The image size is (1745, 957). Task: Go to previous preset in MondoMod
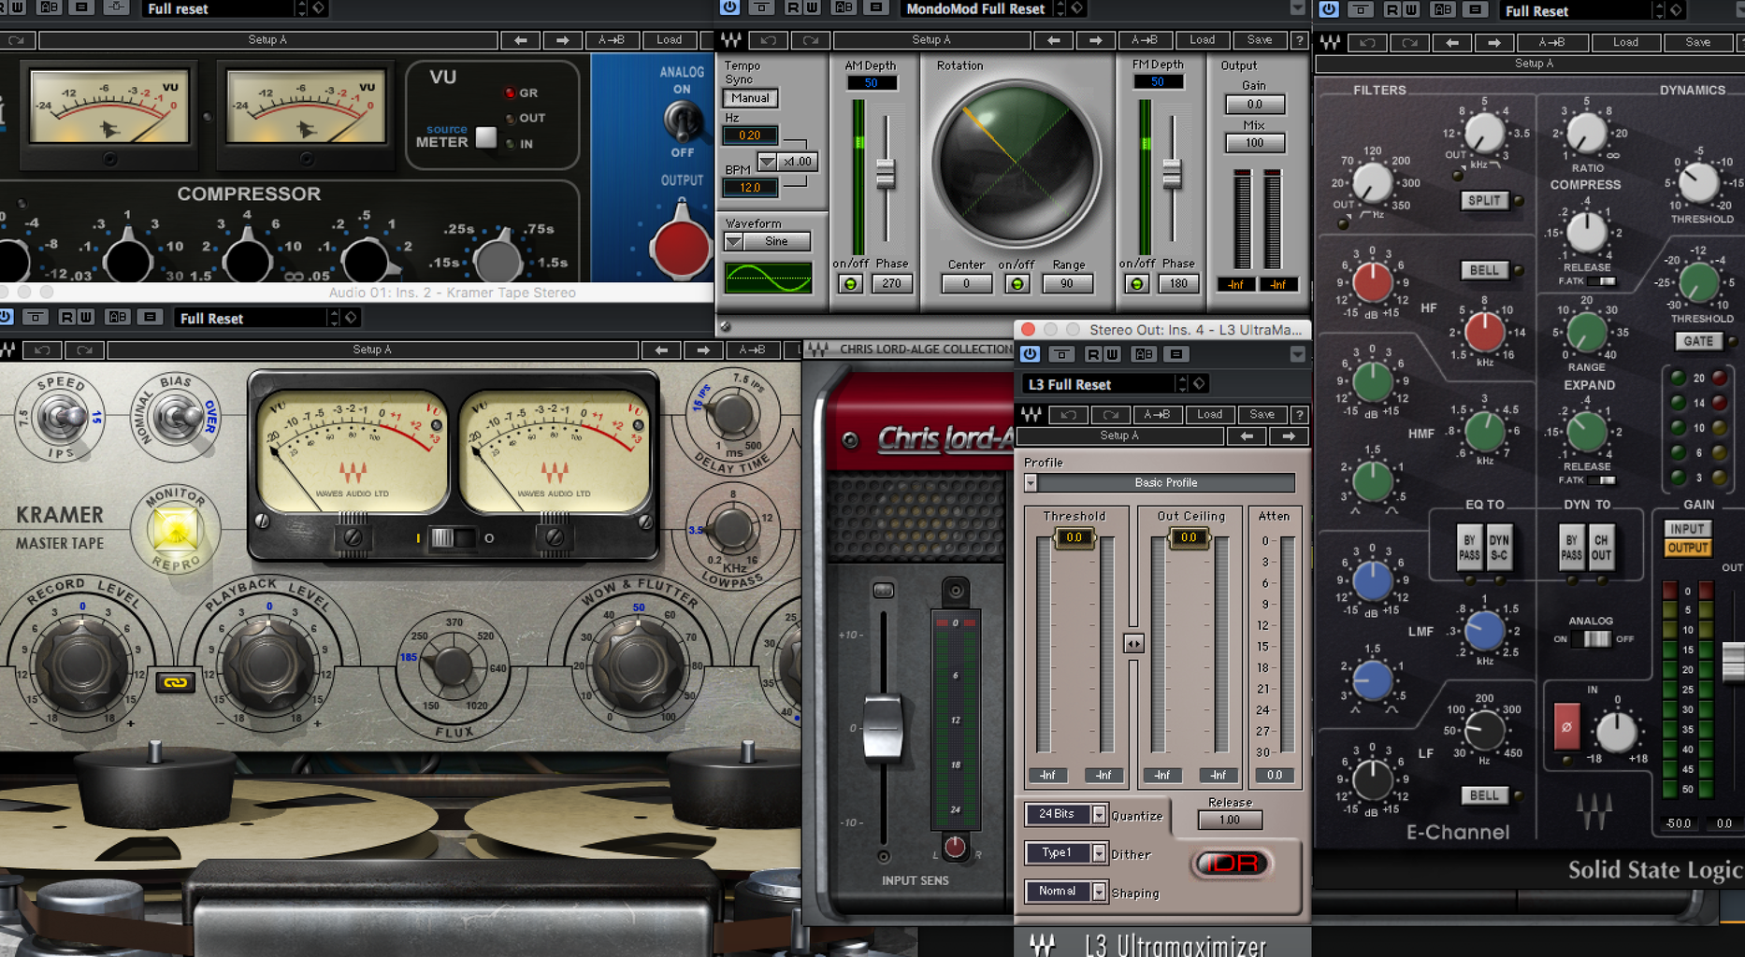pyautogui.click(x=1054, y=40)
